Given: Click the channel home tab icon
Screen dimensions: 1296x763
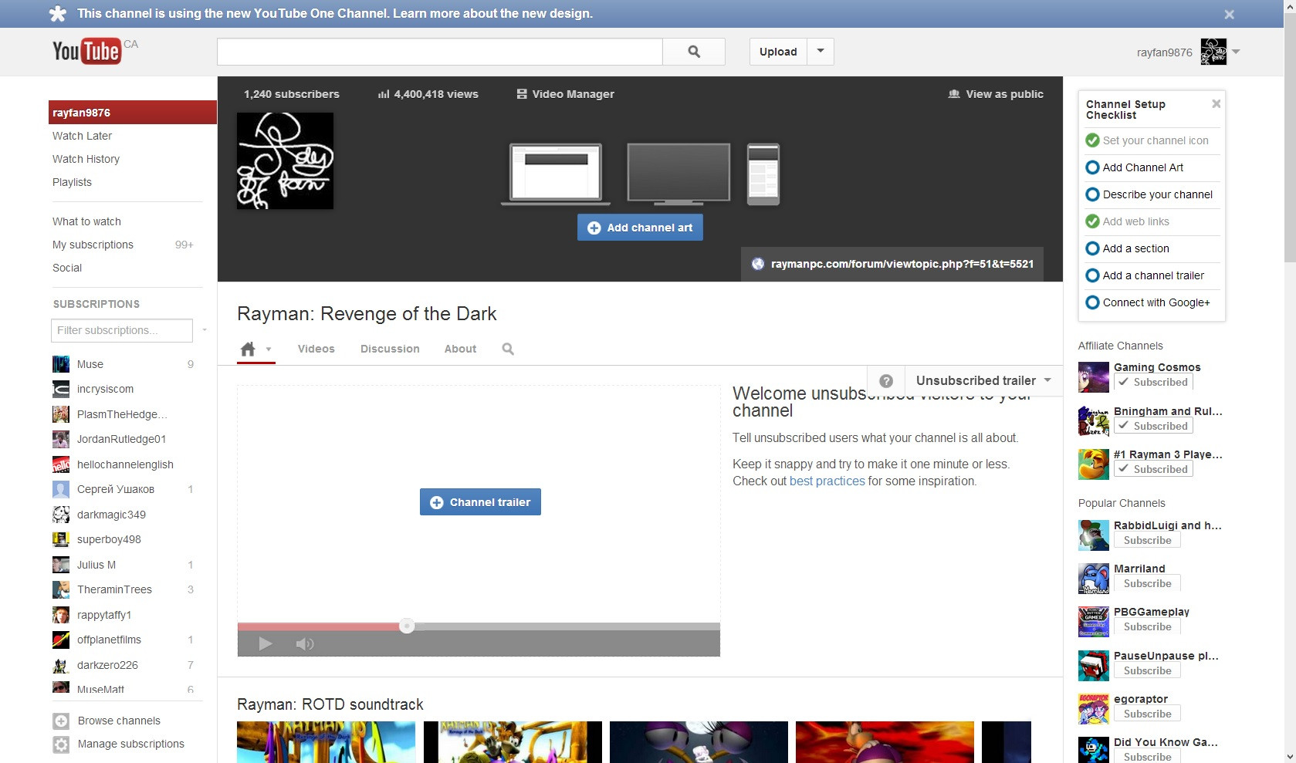Looking at the screenshot, I should click(248, 349).
